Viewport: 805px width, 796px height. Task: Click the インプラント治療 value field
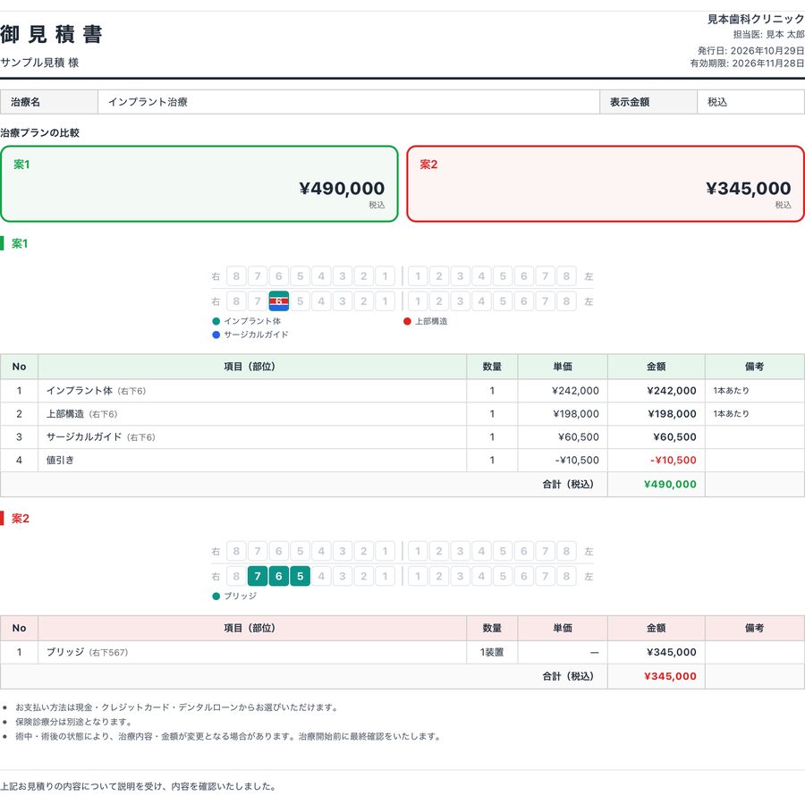click(x=349, y=102)
